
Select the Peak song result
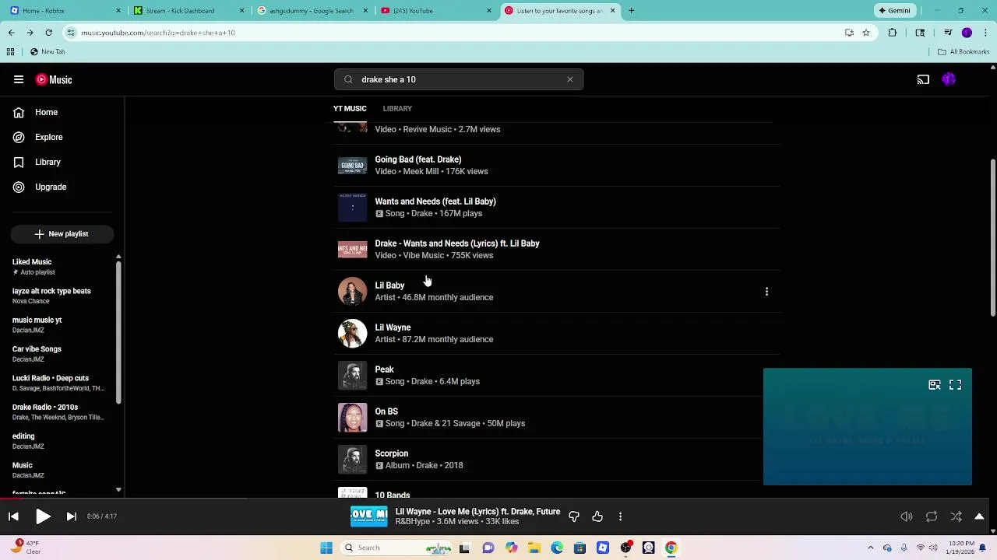(x=557, y=375)
